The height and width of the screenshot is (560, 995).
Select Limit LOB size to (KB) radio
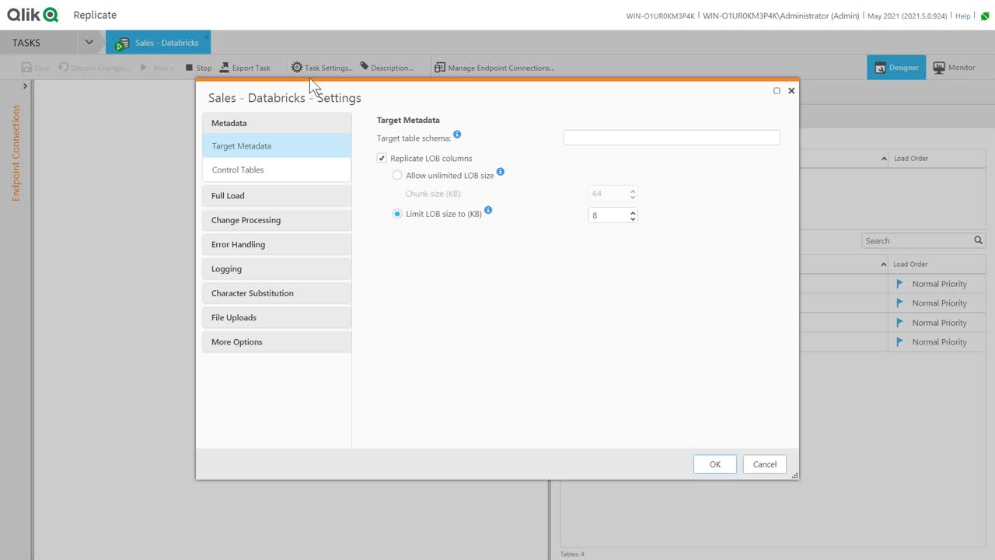(x=397, y=214)
